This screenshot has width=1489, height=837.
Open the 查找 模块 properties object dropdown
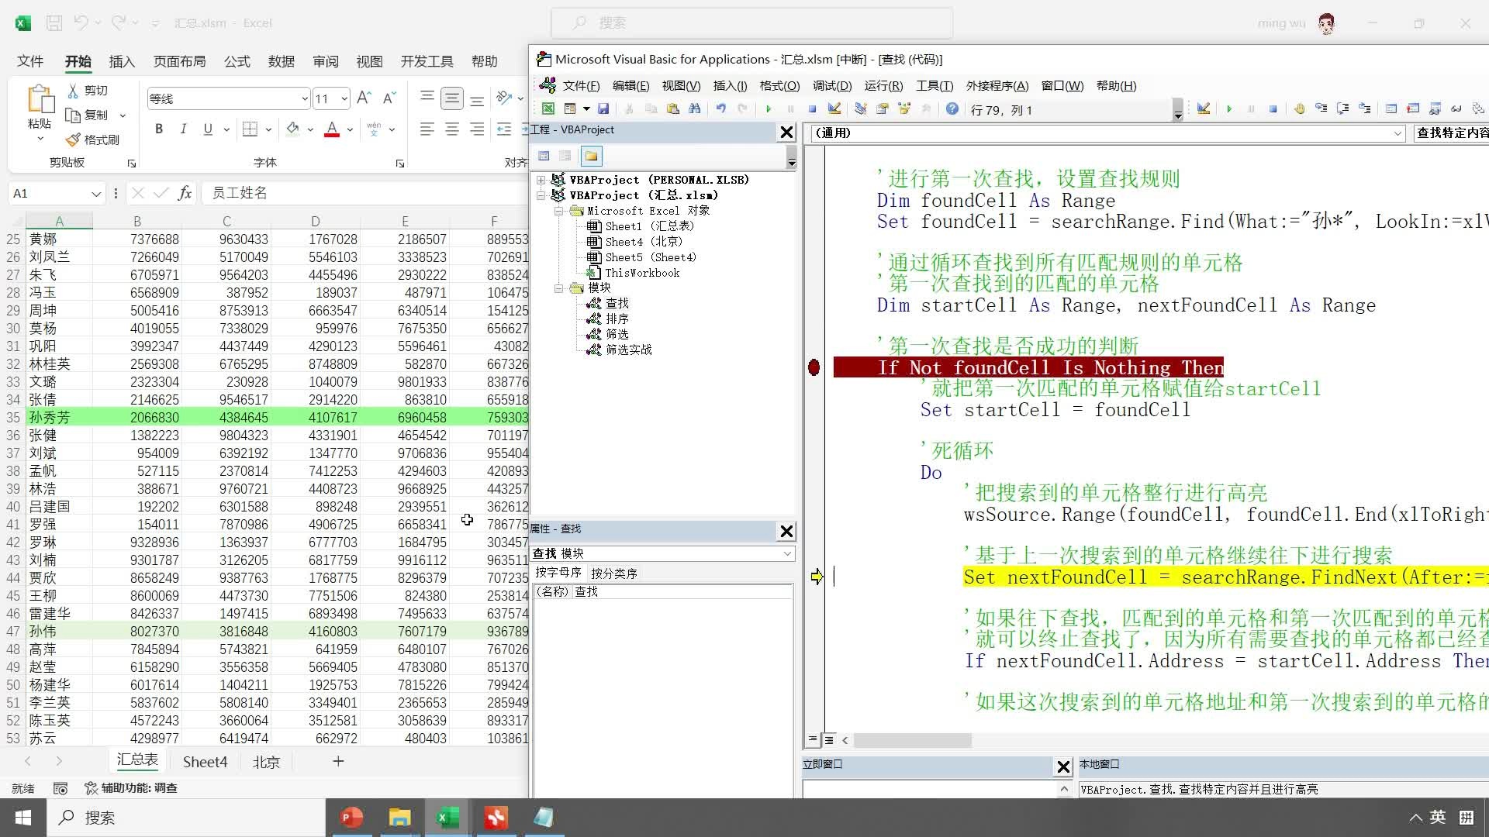[787, 553]
